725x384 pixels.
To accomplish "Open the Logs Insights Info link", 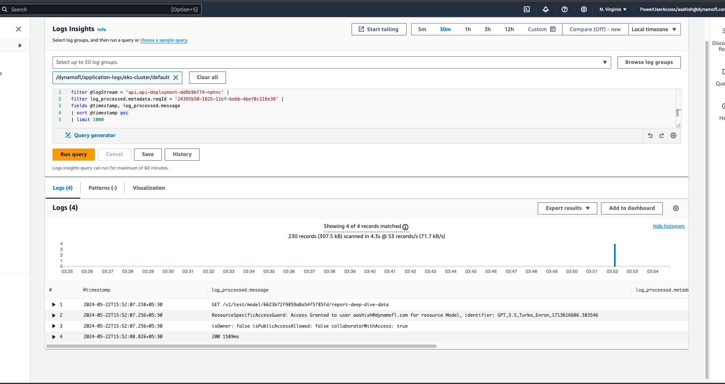I will tap(102, 29).
